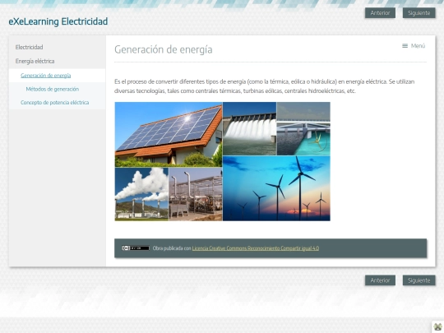Select Generación de energía sidebar link

(x=45, y=76)
